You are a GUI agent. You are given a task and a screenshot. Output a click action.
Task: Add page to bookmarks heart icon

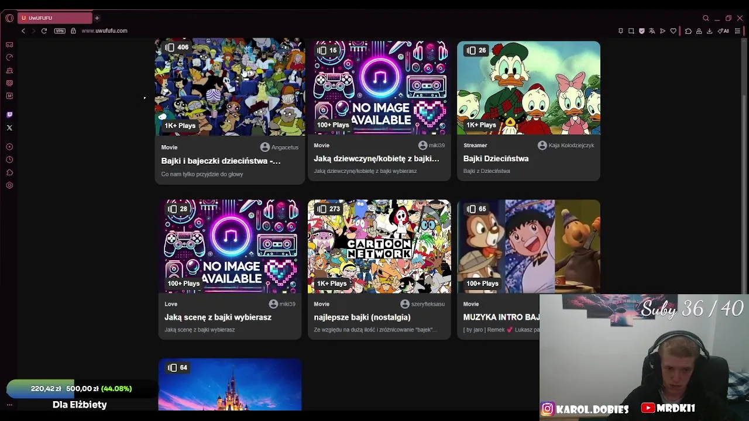(674, 31)
